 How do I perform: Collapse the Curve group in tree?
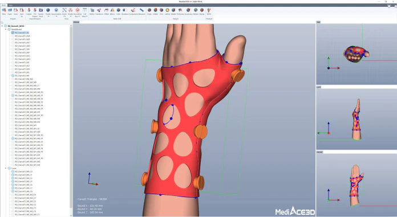[x=6, y=168]
